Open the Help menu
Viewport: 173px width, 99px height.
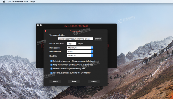click(x=32, y=2)
